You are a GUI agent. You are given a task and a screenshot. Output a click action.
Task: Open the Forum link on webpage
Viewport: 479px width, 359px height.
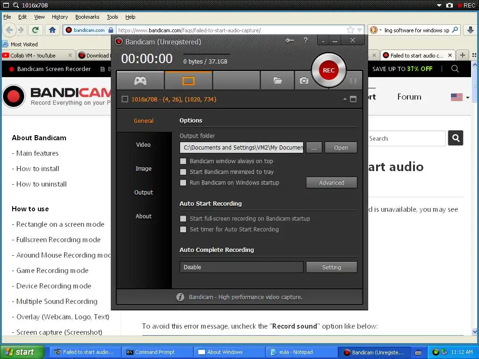(409, 97)
